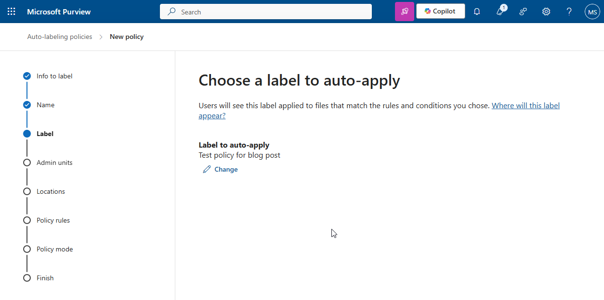Go back to Auto-labeling policies breadcrumb
Image resolution: width=604 pixels, height=300 pixels.
tap(59, 37)
